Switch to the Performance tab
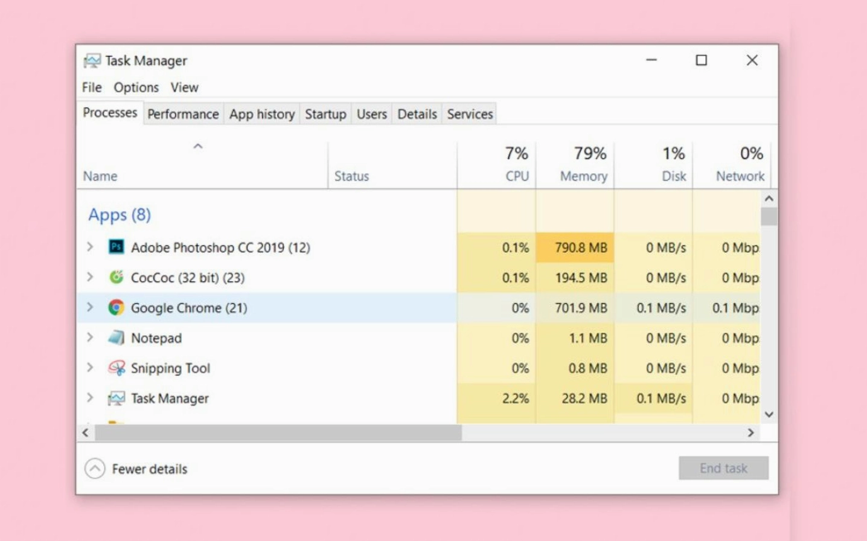The width and height of the screenshot is (867, 541). pyautogui.click(x=183, y=114)
